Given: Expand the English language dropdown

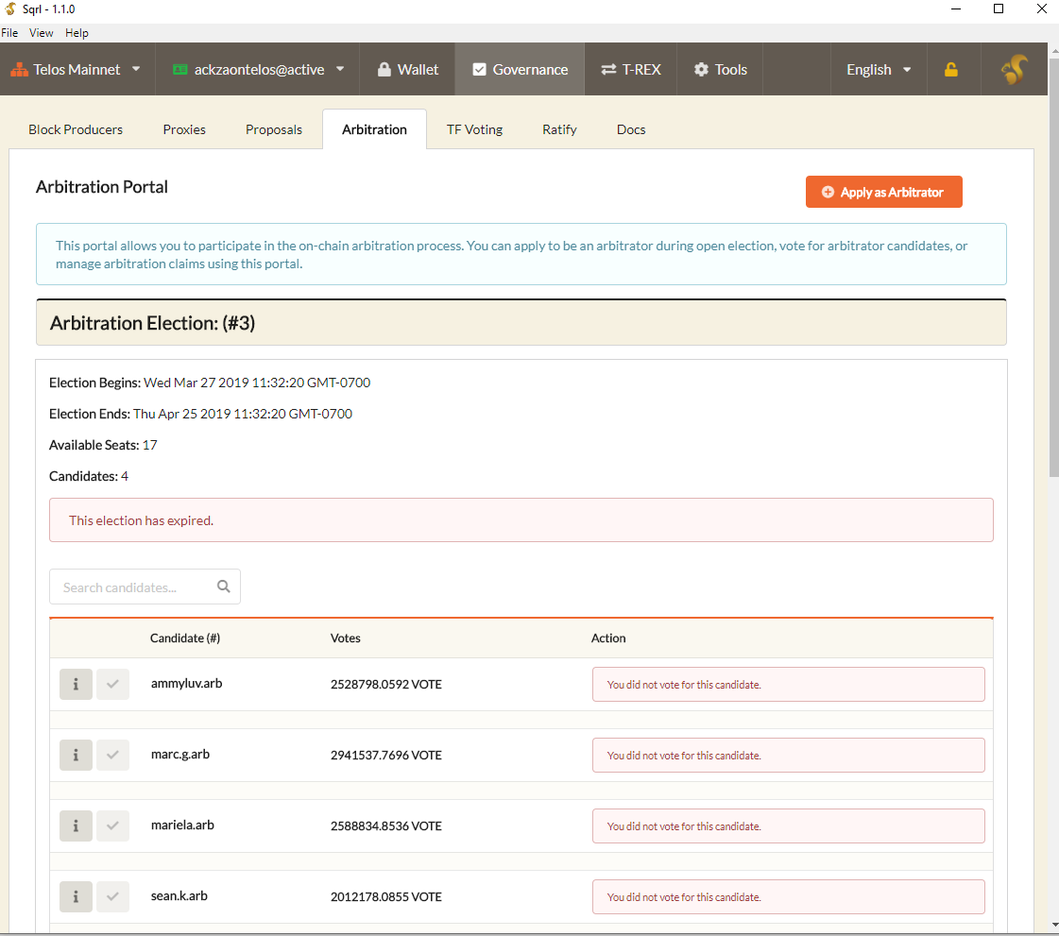Looking at the screenshot, I should tap(879, 70).
